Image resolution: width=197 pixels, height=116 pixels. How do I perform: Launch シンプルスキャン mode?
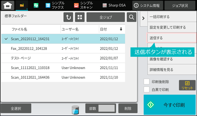[84, 5]
